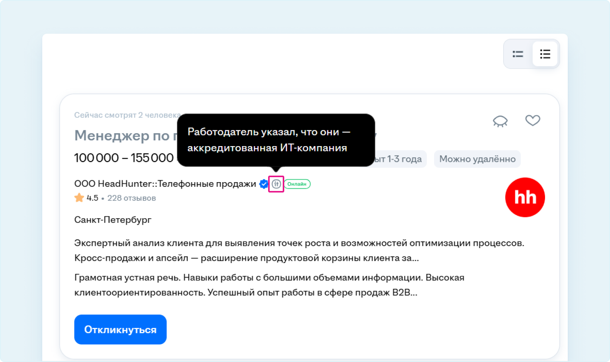
Task: Switch to compact list view
Action: point(518,54)
